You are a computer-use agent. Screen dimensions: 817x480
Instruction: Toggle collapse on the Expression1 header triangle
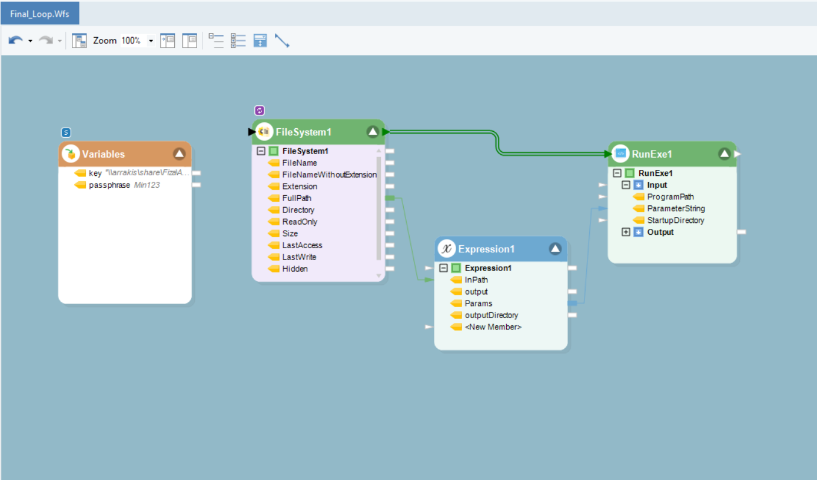click(555, 249)
